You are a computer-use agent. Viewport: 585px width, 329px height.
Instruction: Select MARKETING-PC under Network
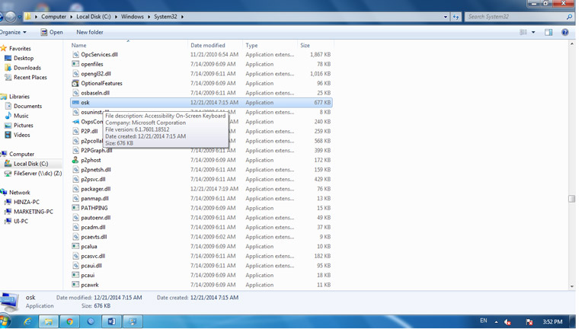click(x=34, y=212)
